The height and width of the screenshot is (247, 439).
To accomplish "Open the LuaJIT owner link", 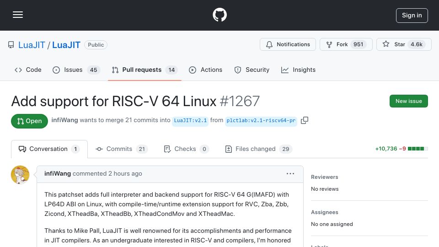I will (32, 45).
